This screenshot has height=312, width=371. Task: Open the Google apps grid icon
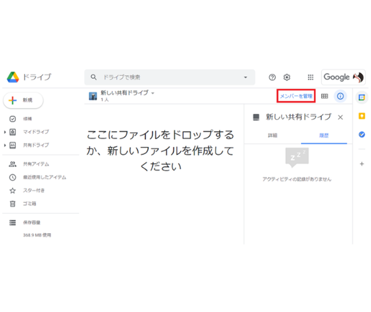click(311, 77)
